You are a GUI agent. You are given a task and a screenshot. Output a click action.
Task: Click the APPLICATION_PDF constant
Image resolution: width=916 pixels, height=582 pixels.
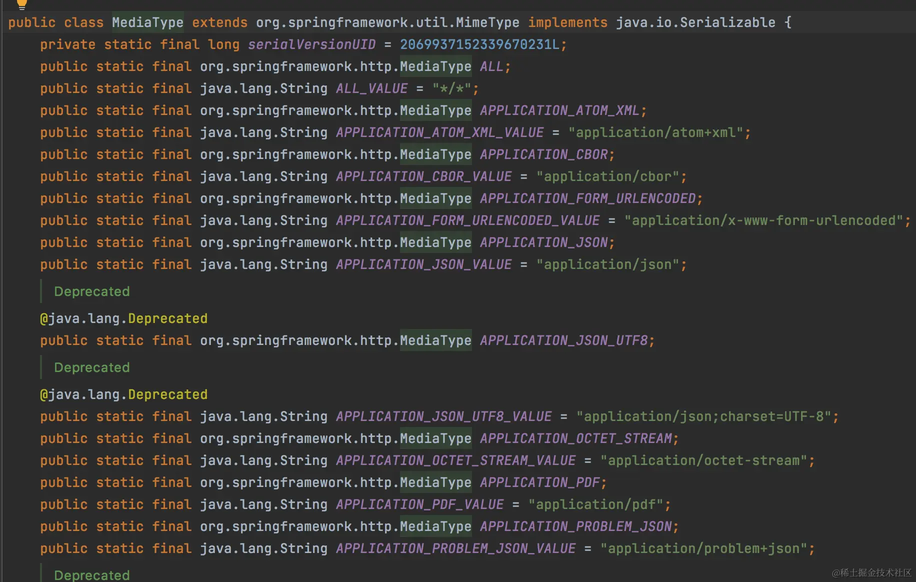(x=540, y=482)
